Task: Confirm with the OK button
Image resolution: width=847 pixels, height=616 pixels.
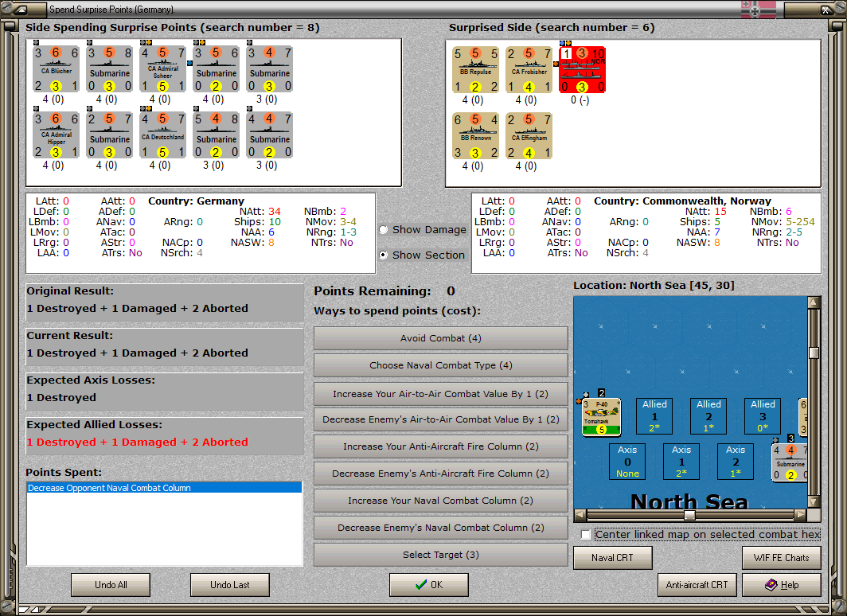Action: [429, 585]
